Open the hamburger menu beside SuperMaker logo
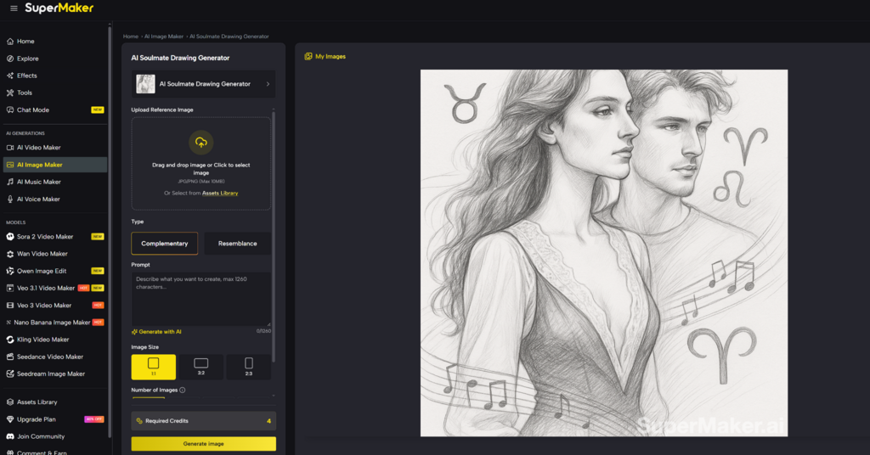 pos(14,8)
